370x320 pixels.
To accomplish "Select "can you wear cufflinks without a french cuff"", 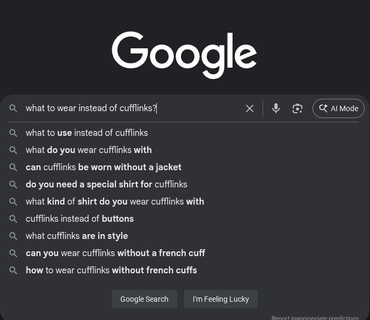I will click(x=115, y=253).
